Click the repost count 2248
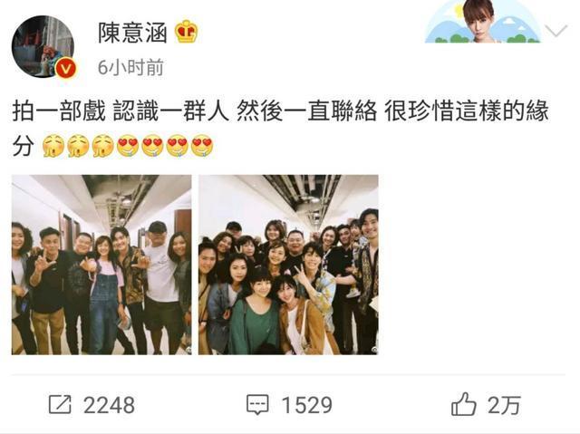The image size is (580, 434). [109, 405]
